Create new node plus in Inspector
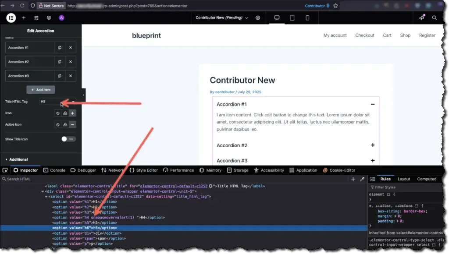Image resolution: width=449 pixels, height=254 pixels. tap(353, 179)
